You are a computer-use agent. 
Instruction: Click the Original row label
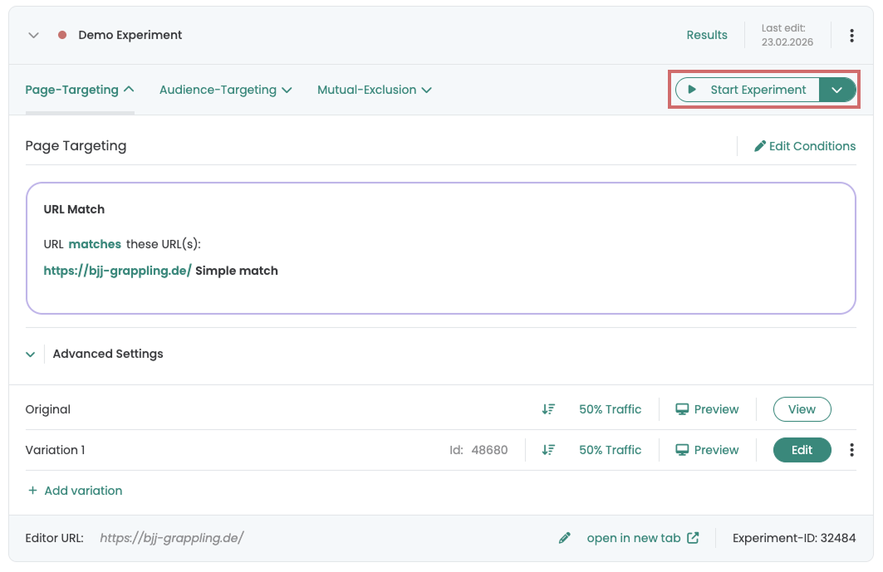click(x=48, y=409)
